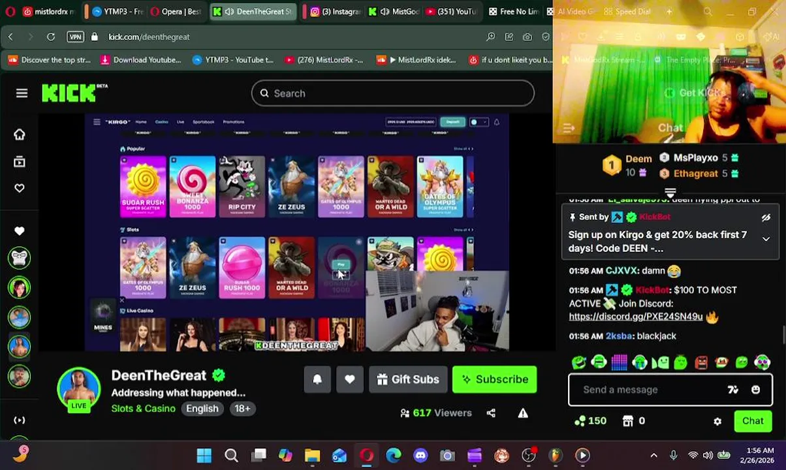
Task: Toggle VPN badge in address bar
Action: coord(75,37)
